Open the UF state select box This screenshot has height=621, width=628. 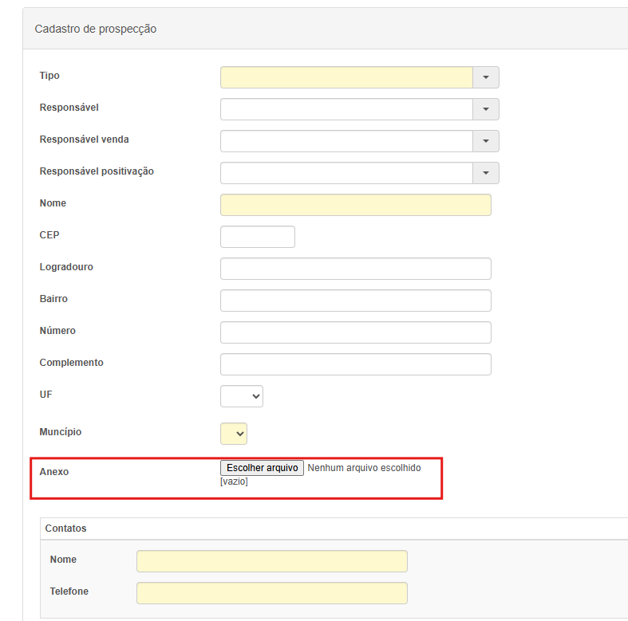tap(242, 396)
